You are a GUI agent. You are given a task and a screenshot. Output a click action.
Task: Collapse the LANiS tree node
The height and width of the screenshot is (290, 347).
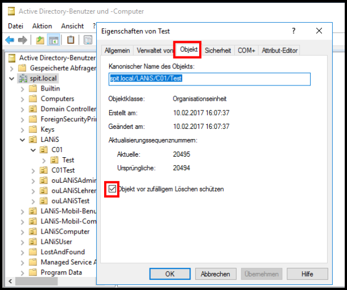(x=23, y=140)
